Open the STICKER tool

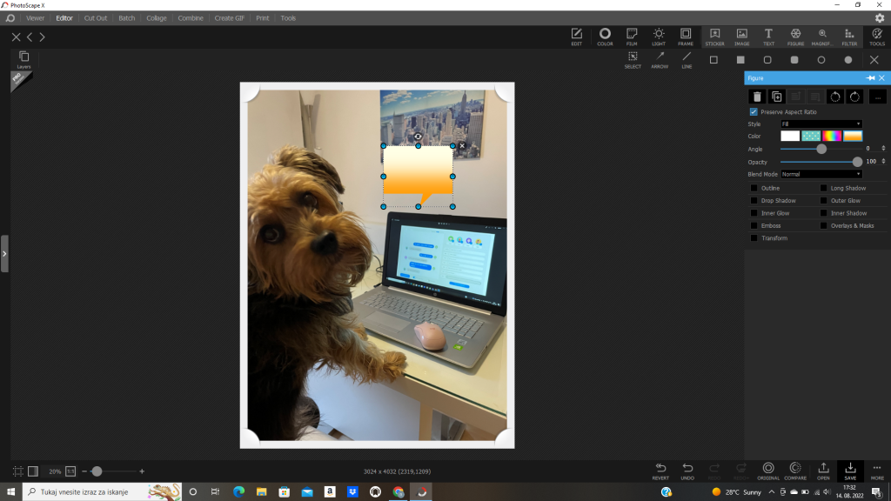[715, 37]
